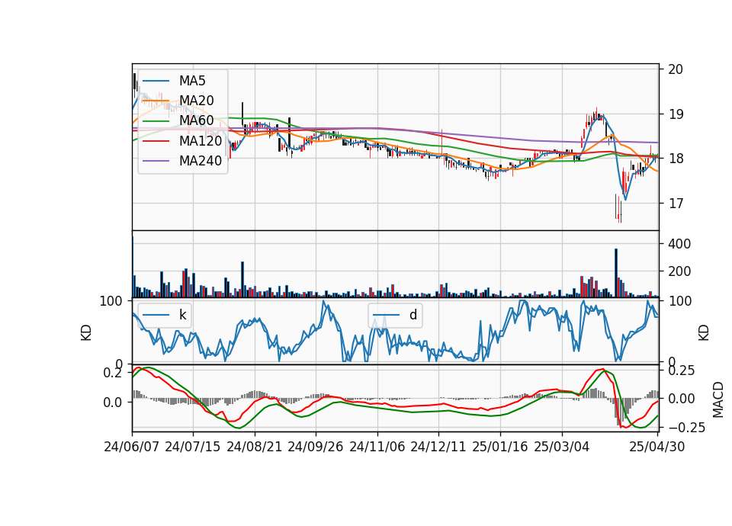Click the green MA60 legend line sample
The height and width of the screenshot is (526, 732).
click(x=156, y=120)
